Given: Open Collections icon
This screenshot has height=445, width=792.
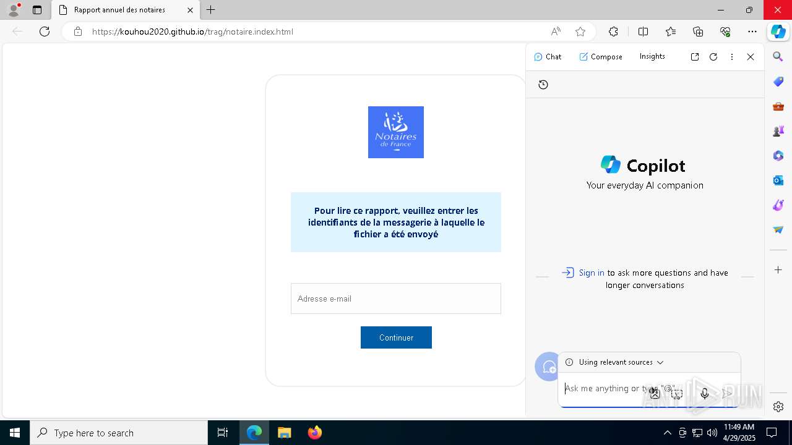Looking at the screenshot, I should (x=698, y=32).
